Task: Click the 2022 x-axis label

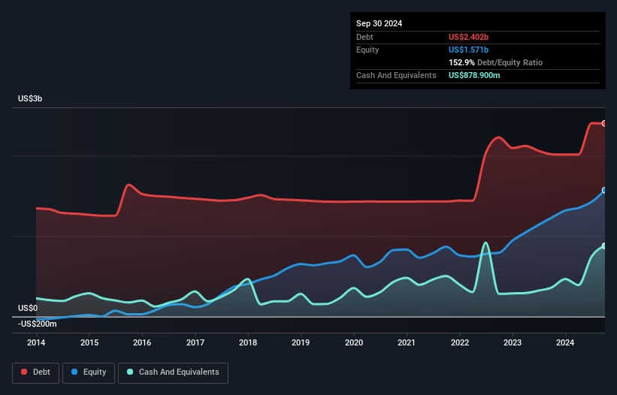Action: point(460,342)
